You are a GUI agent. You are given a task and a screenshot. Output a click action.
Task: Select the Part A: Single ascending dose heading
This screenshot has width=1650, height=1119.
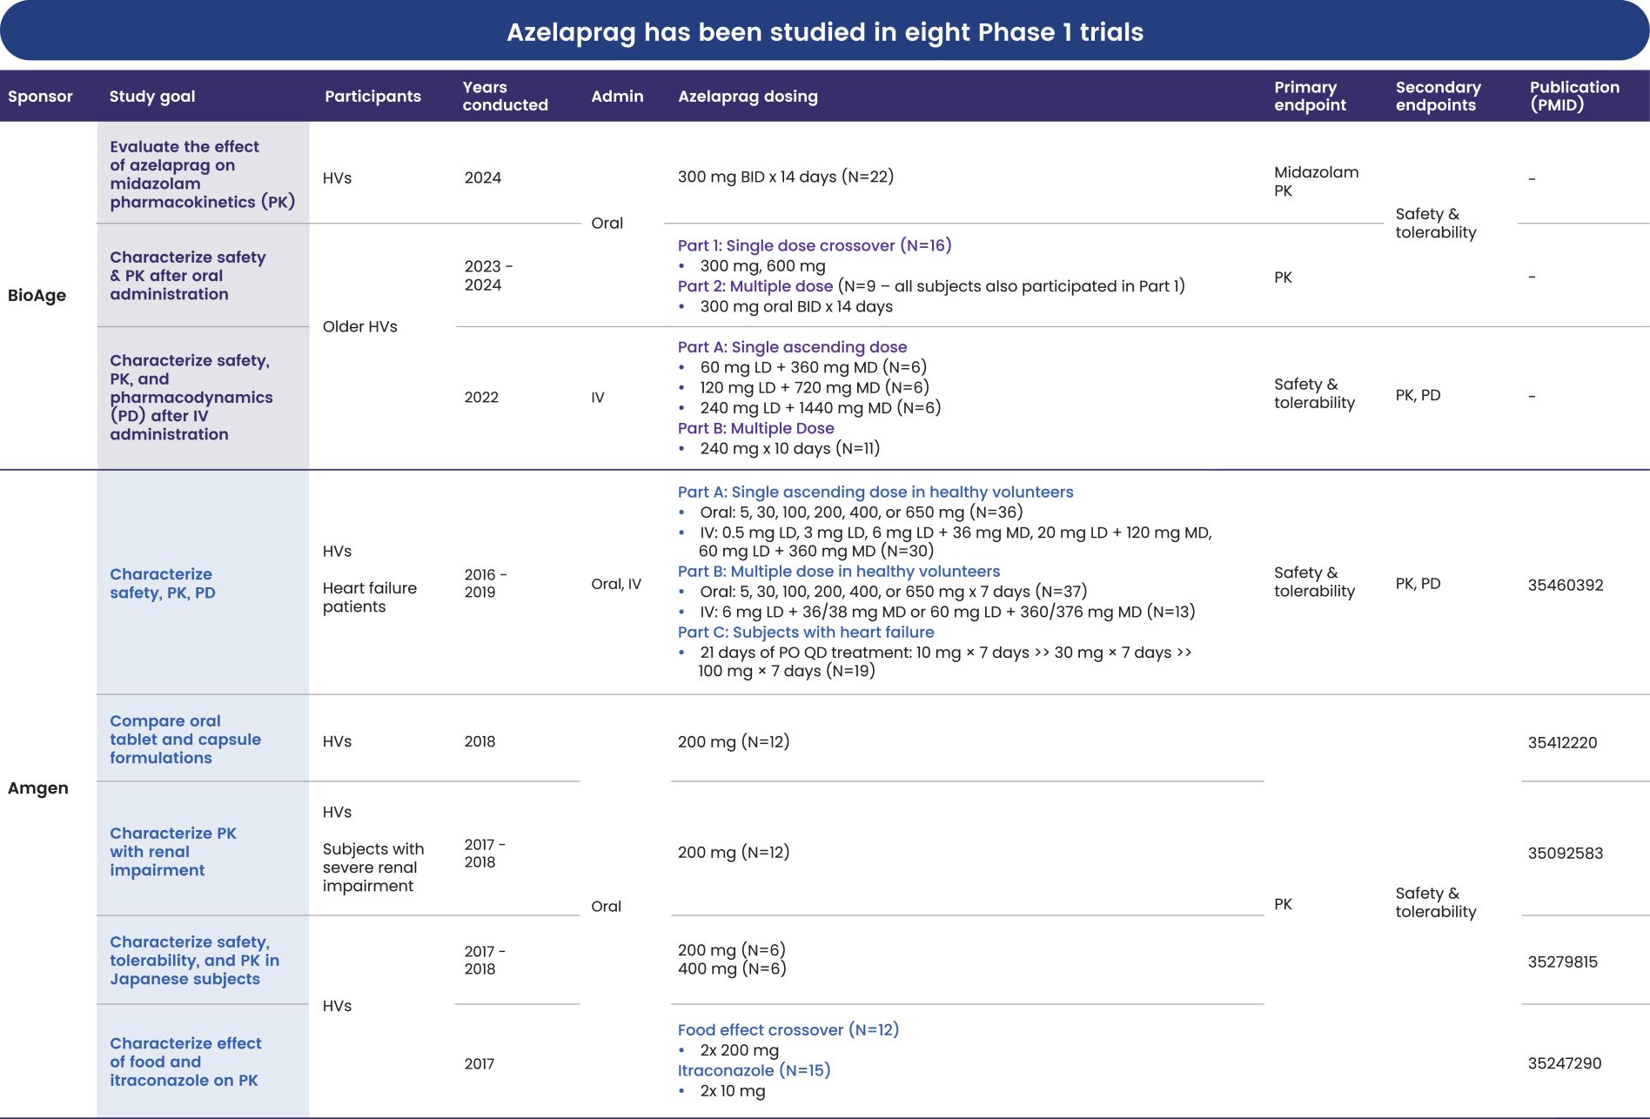(x=793, y=346)
